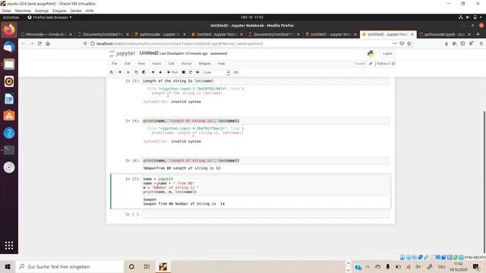The width and height of the screenshot is (486, 273).
Task: Click the pencil edit-mode indicator
Action: click(x=371, y=64)
